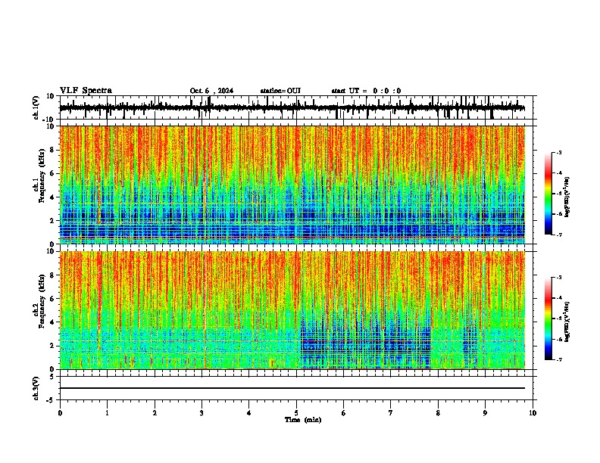600x463 pixels.
Task: Click the time axis tick label "1"
Action: coord(107,413)
